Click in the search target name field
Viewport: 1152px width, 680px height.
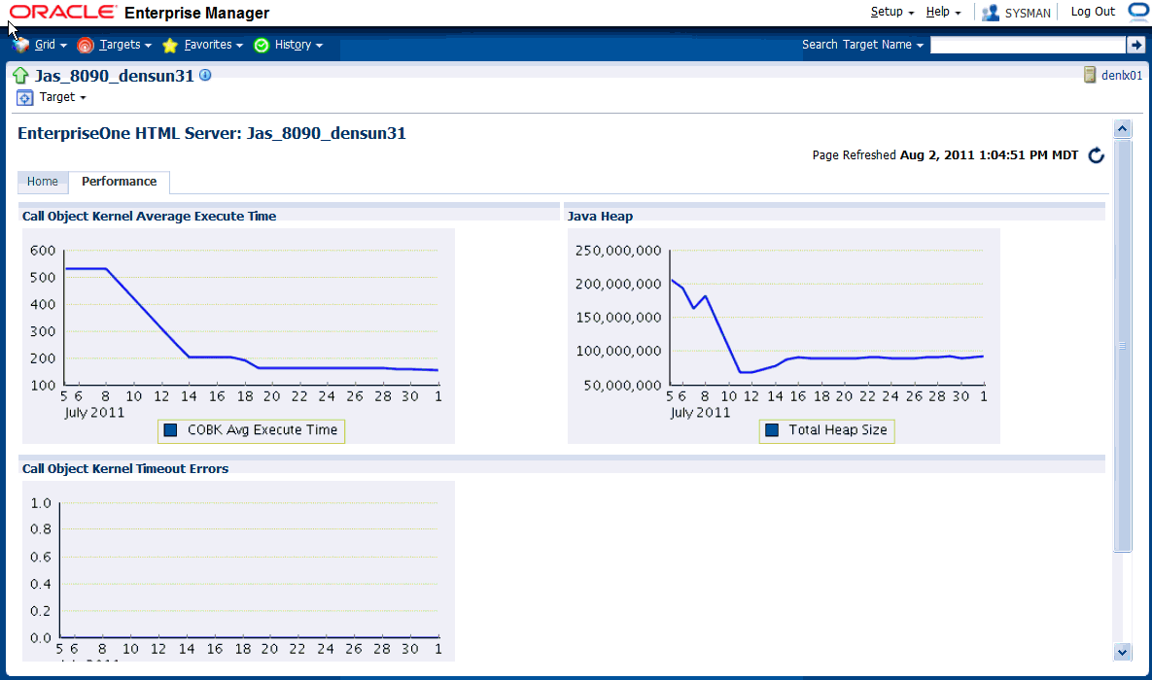tap(1028, 45)
